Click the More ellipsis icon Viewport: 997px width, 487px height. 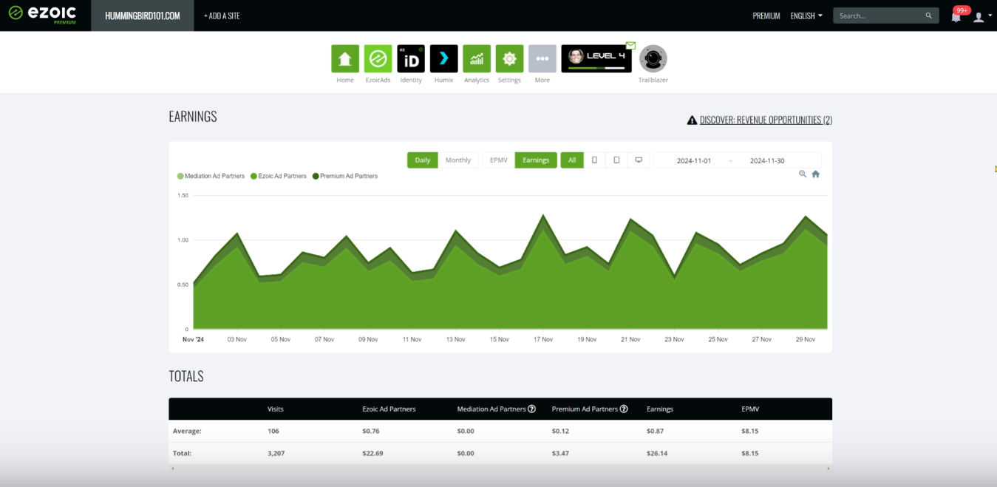(542, 58)
